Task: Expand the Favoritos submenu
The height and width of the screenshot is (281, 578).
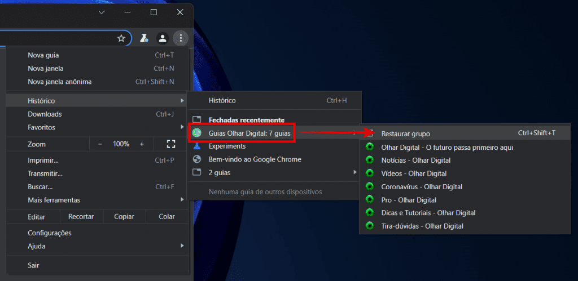Action: (97, 127)
